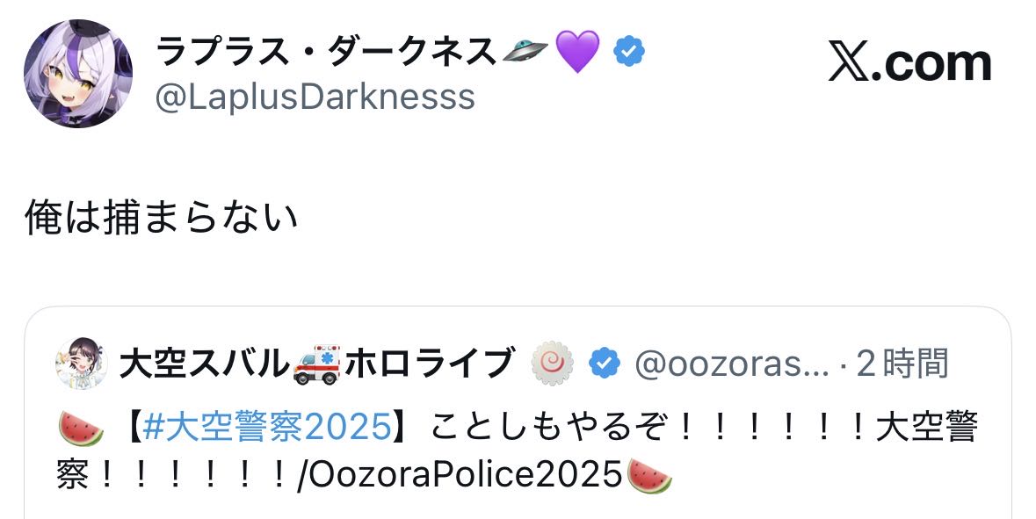Click Laplus's blue verified badge
The width and height of the screenshot is (1036, 519).
pos(628,53)
